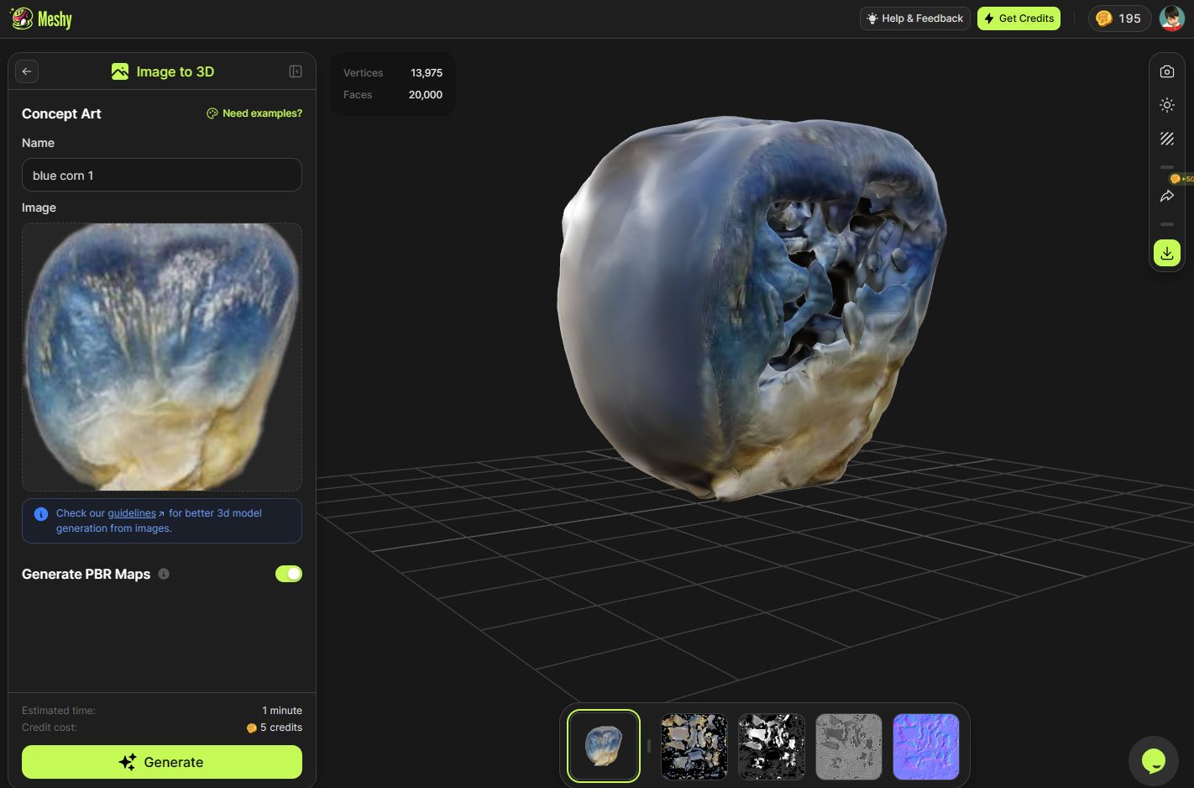The image size is (1194, 788).
Task: Click the screenshot camera icon
Action: point(1167,71)
